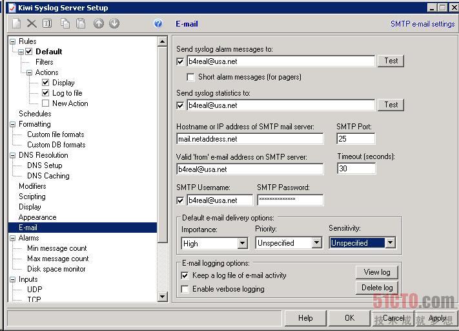Click the tree scrollbar up arrow
The width and height of the screenshot is (459, 331).
pos(162,41)
